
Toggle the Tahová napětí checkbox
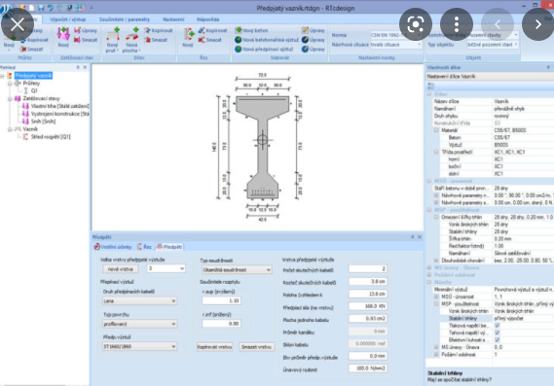(498, 333)
